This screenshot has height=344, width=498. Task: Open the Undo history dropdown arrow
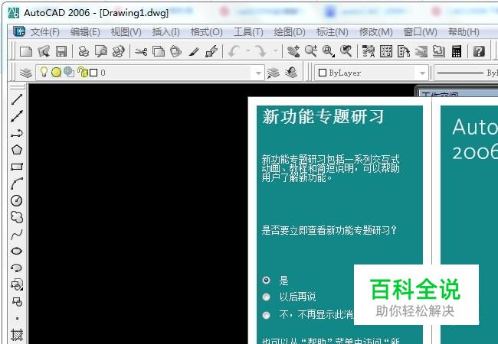[248, 51]
